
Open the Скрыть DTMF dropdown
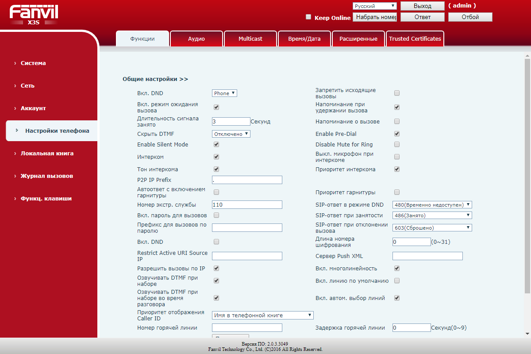[231, 134]
